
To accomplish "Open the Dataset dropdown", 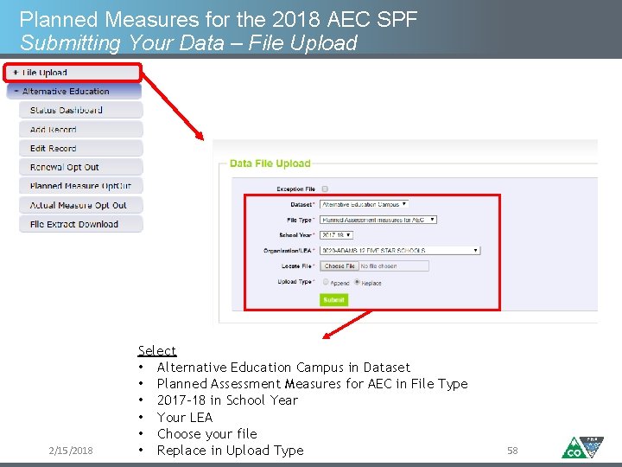I will [364, 204].
